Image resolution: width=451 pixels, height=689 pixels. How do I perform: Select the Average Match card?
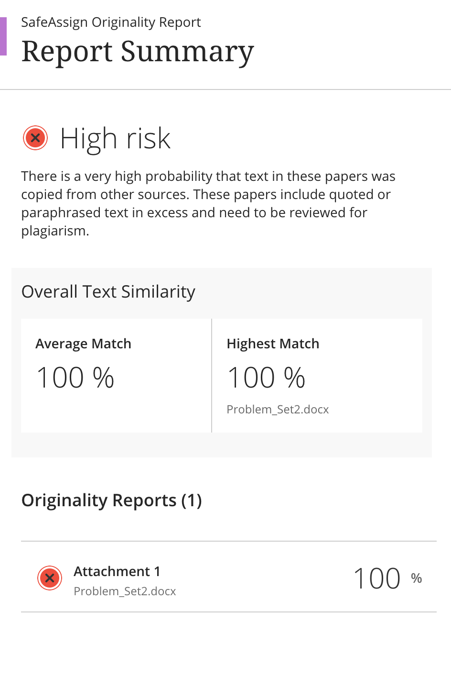[116, 376]
